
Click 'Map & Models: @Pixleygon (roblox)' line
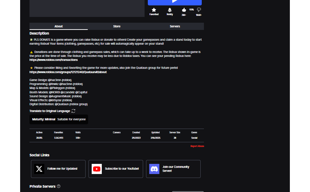tap(52, 88)
